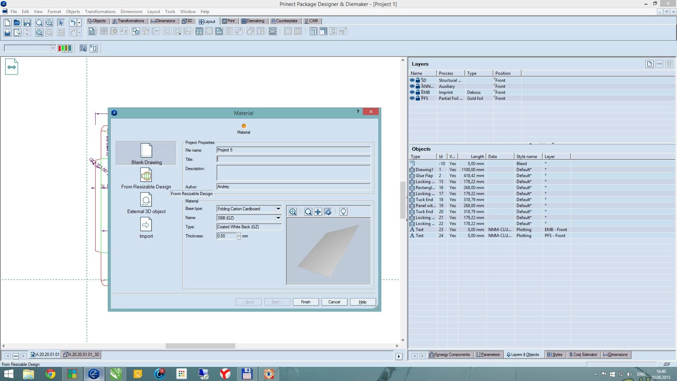Click the Material dialog help question mark

[x=358, y=111]
